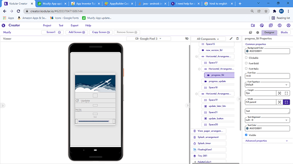Select progress_update in component tree

(x=218, y=81)
